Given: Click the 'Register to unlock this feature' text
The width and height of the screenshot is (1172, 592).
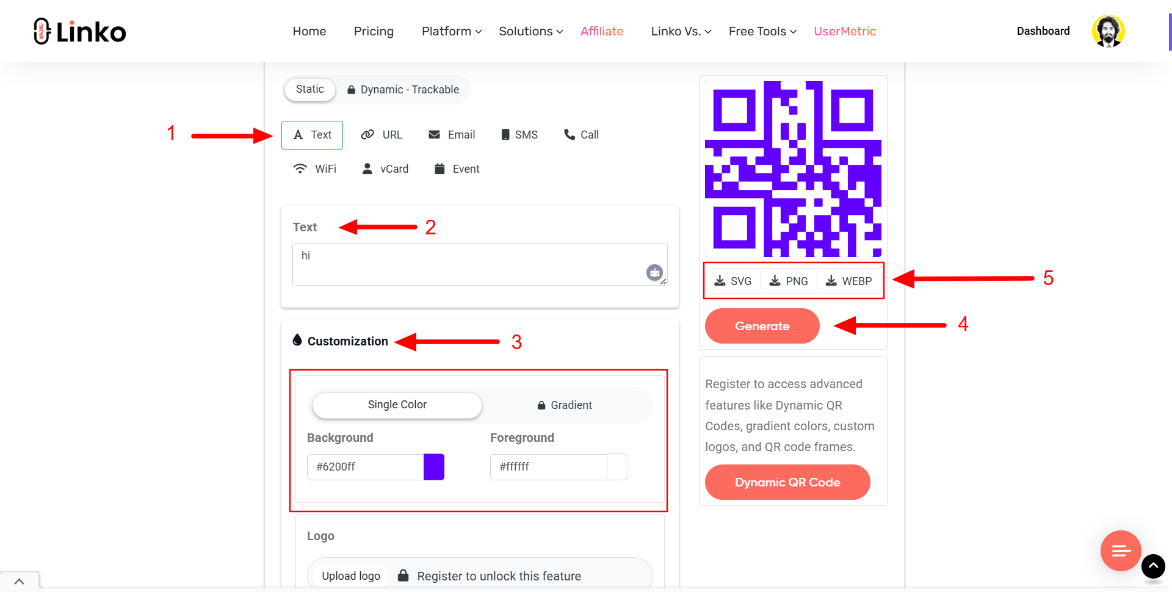Looking at the screenshot, I should [x=499, y=576].
